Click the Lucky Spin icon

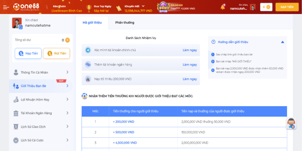tap(163, 8)
